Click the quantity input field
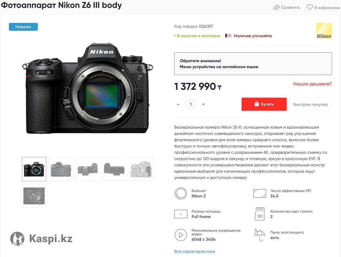 (191, 104)
